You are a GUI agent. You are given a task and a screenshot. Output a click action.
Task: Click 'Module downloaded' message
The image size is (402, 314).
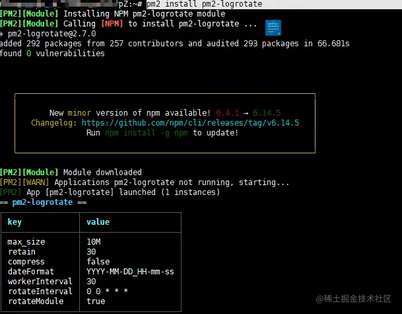click(x=102, y=173)
